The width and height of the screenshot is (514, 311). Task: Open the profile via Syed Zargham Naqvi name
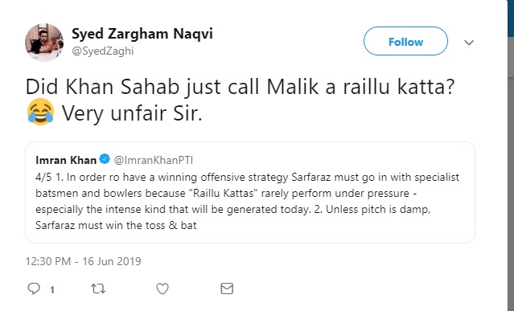(x=142, y=34)
